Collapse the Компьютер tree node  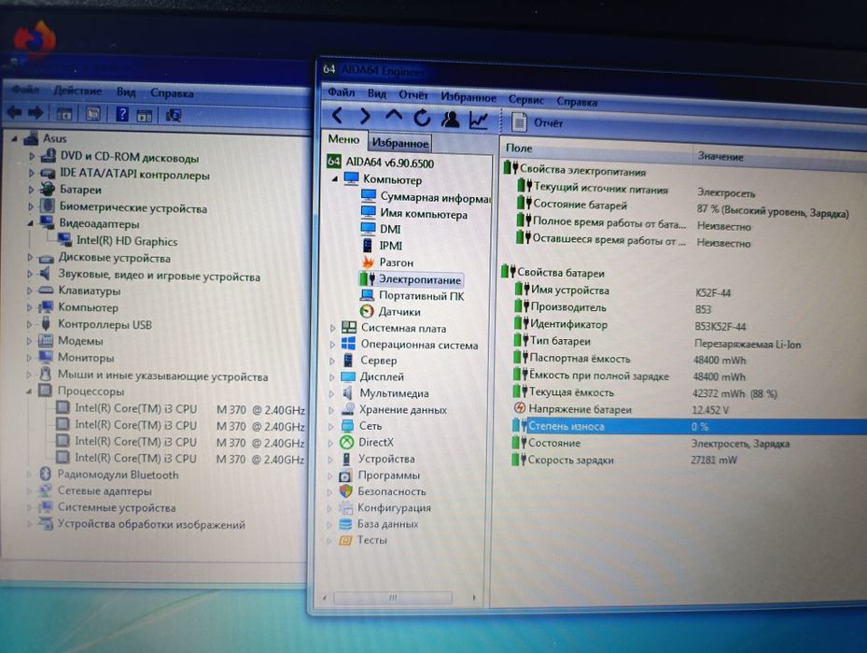pos(334,178)
